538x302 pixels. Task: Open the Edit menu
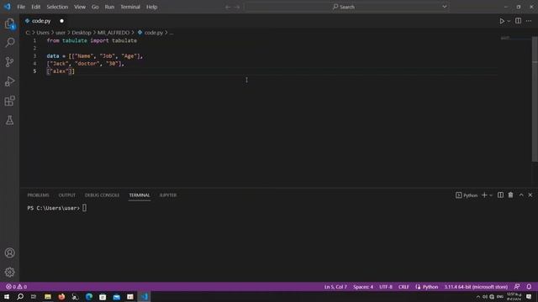tap(35, 7)
